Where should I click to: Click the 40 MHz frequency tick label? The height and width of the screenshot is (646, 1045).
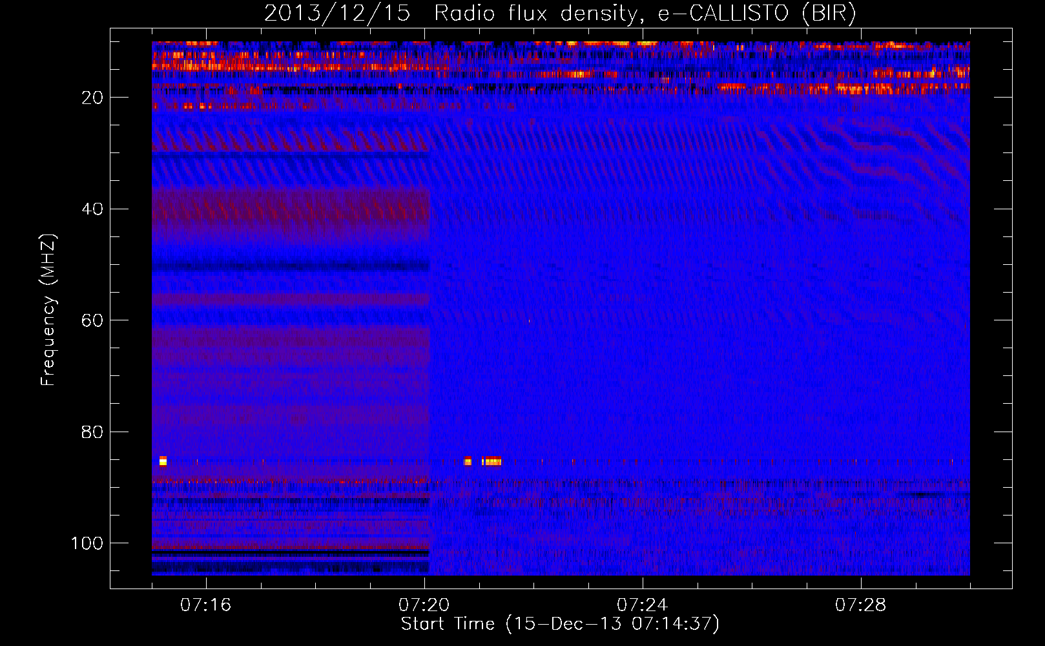coord(92,209)
